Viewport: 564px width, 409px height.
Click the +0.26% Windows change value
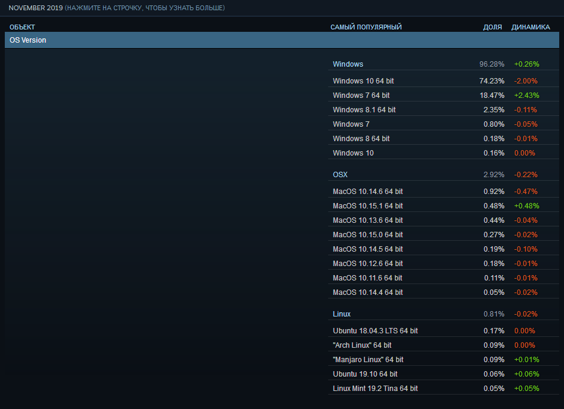click(x=527, y=64)
